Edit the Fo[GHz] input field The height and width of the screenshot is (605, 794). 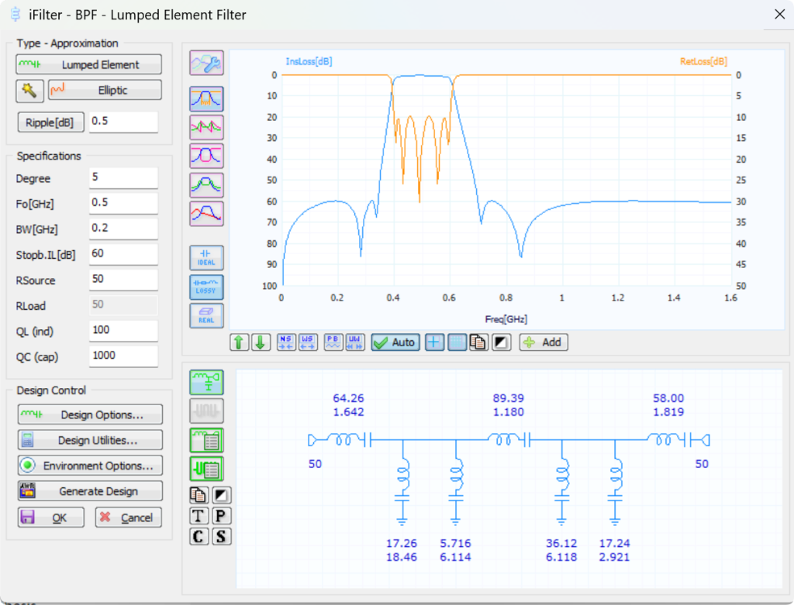coord(123,203)
